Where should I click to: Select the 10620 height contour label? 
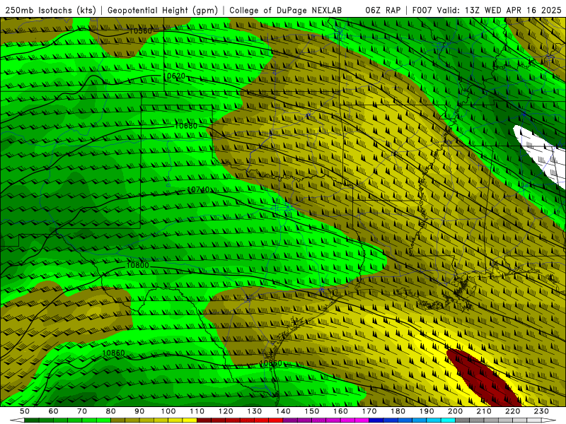[x=174, y=76]
